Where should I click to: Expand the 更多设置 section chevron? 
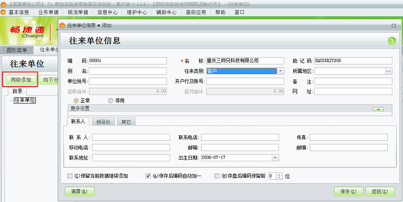point(378,109)
